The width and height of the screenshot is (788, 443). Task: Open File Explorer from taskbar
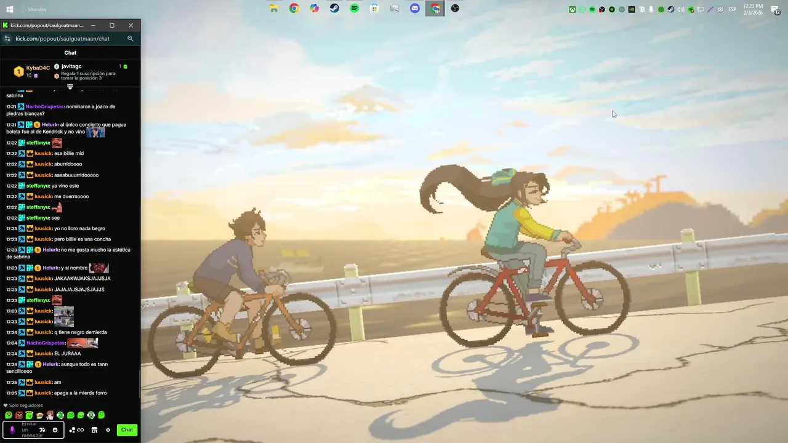click(274, 9)
